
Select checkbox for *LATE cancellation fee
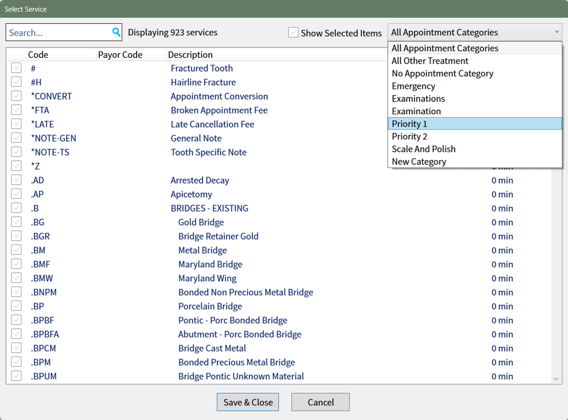click(x=17, y=124)
